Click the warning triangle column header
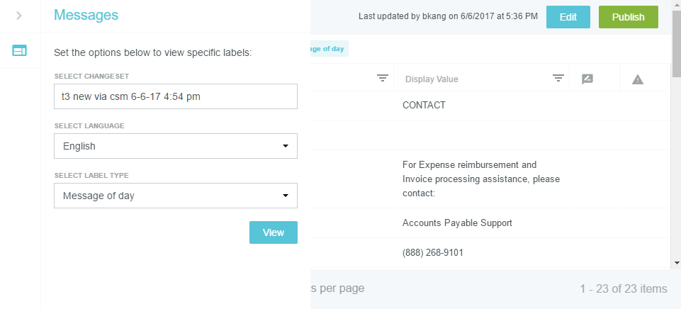This screenshot has width=681, height=309. coord(638,79)
